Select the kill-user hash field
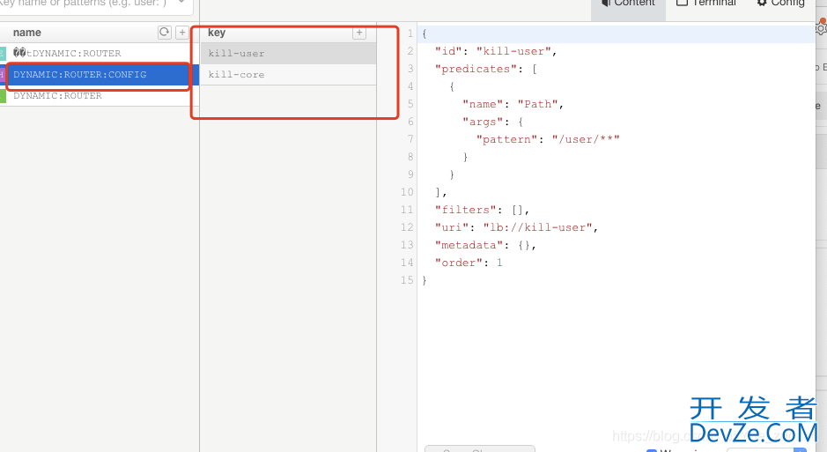Image resolution: width=827 pixels, height=452 pixels. [x=288, y=53]
